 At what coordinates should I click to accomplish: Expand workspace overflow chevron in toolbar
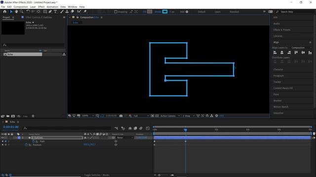tap(264, 12)
